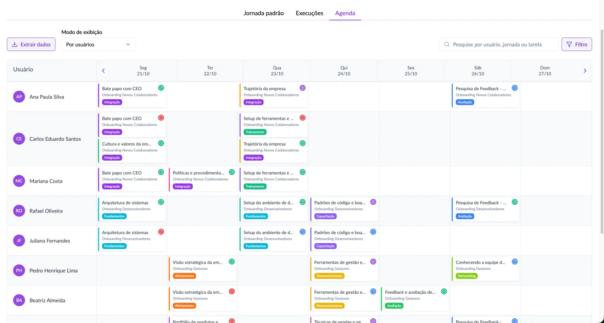The width and height of the screenshot is (604, 323).
Task: Click the Seg 21/10 column header
Action: [x=143, y=71]
